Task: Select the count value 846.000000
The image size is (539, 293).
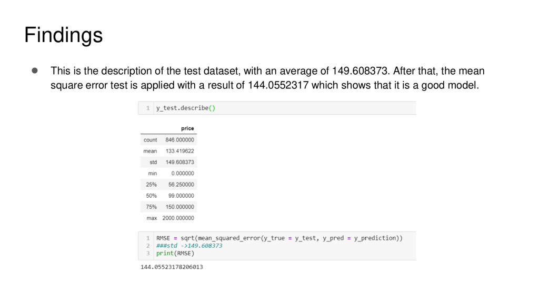Action: (179, 140)
